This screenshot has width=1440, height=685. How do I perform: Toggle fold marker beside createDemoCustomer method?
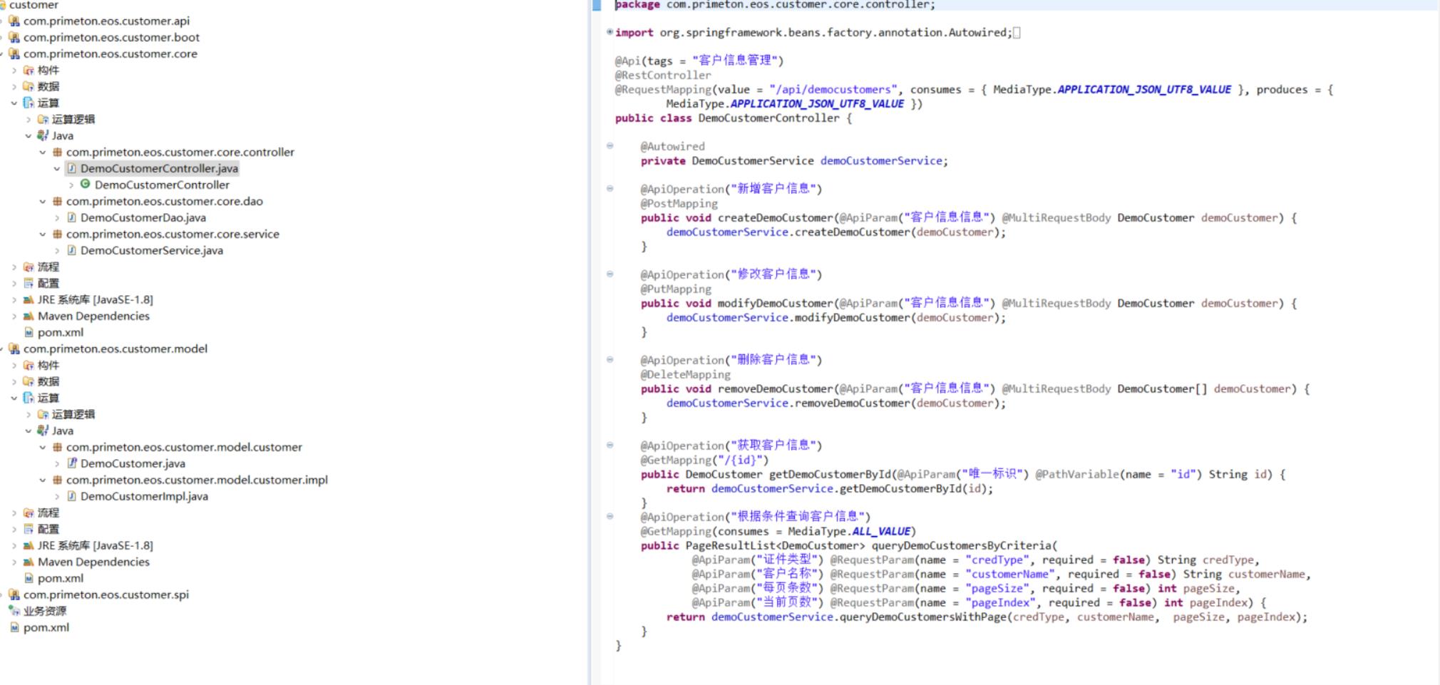click(610, 189)
